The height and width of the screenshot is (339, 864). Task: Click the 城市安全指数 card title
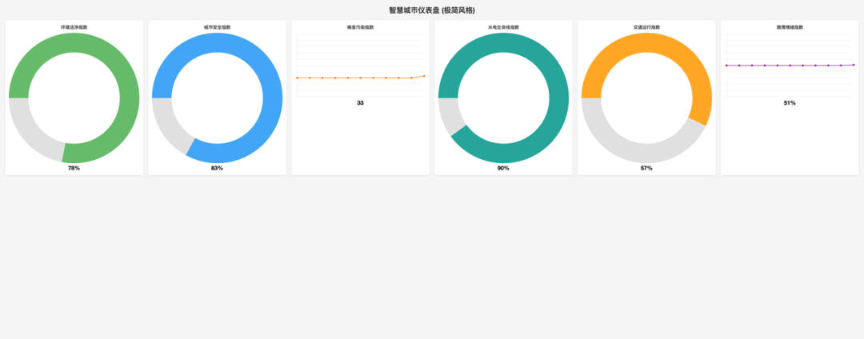click(x=217, y=27)
